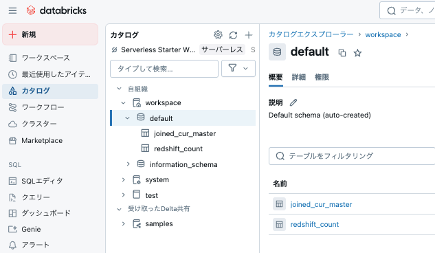Open the hamburger navigation menu
The height and width of the screenshot is (253, 435).
pos(12,10)
